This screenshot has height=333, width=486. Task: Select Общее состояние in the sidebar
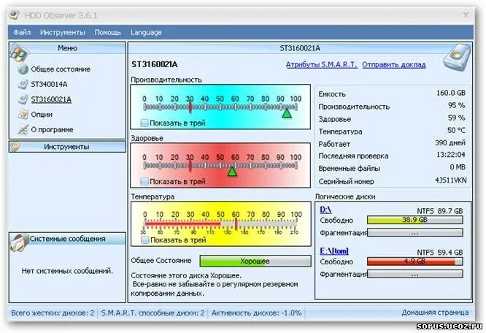[61, 69]
